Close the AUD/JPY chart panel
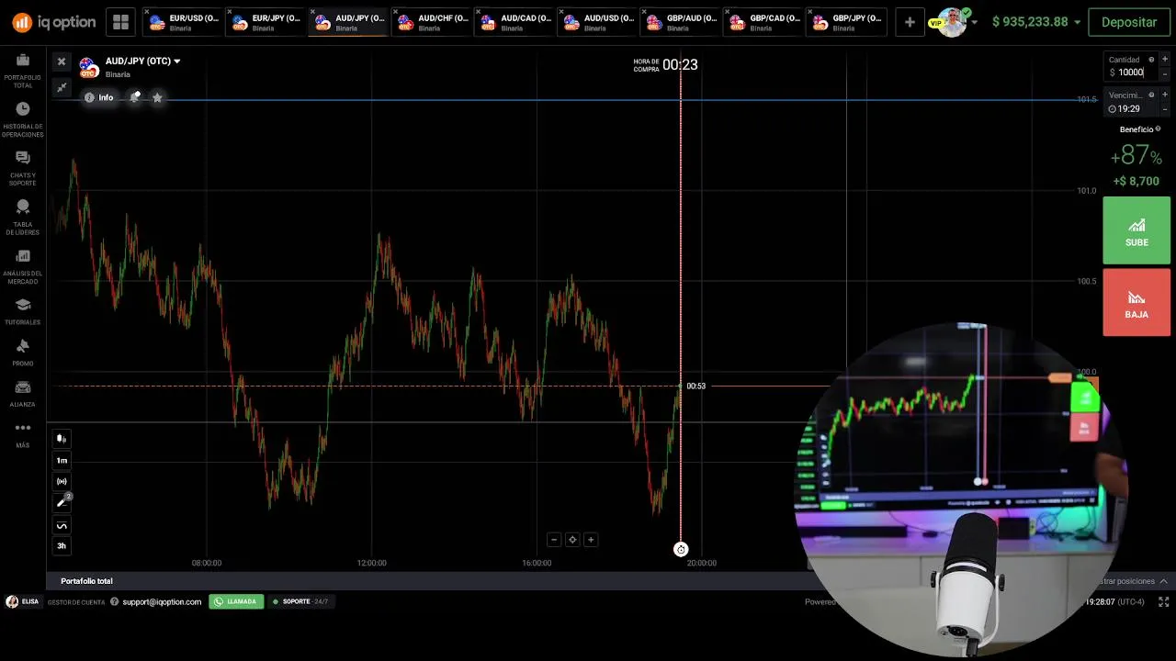This screenshot has width=1176, height=661. coord(62,62)
